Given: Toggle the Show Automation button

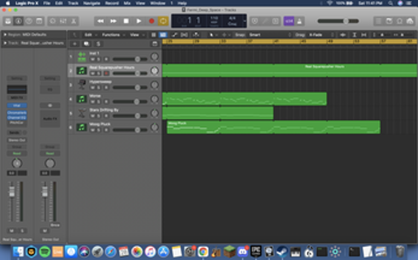Looking at the screenshot, I should tap(175, 34).
